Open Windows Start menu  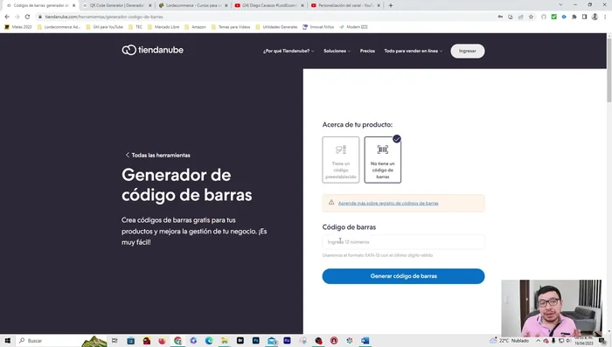point(7,340)
